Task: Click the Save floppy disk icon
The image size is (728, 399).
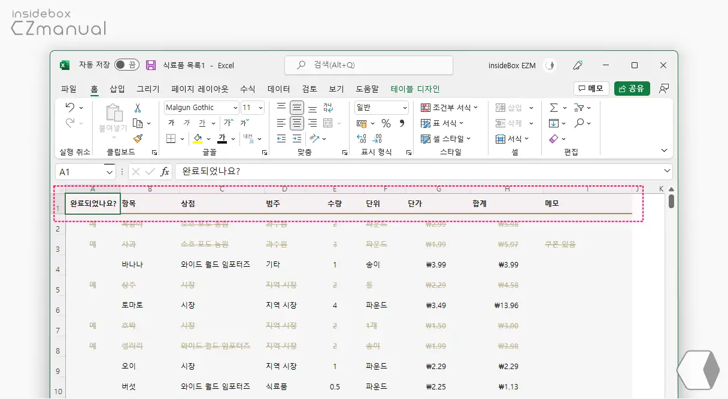Action: click(151, 65)
